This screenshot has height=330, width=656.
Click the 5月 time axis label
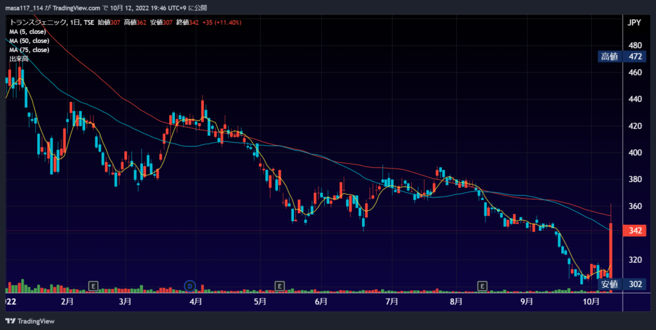click(260, 302)
